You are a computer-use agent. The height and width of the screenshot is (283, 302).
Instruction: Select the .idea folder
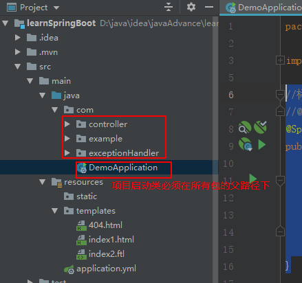pyautogui.click(x=49, y=38)
